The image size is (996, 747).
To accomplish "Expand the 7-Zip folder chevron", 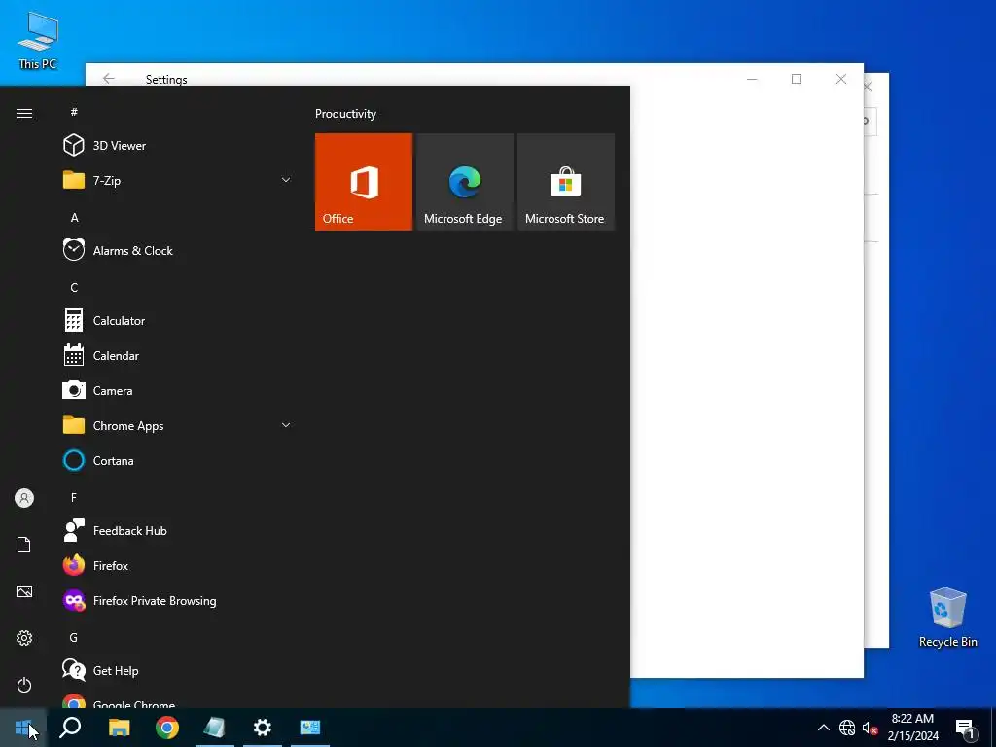I will coord(286,180).
